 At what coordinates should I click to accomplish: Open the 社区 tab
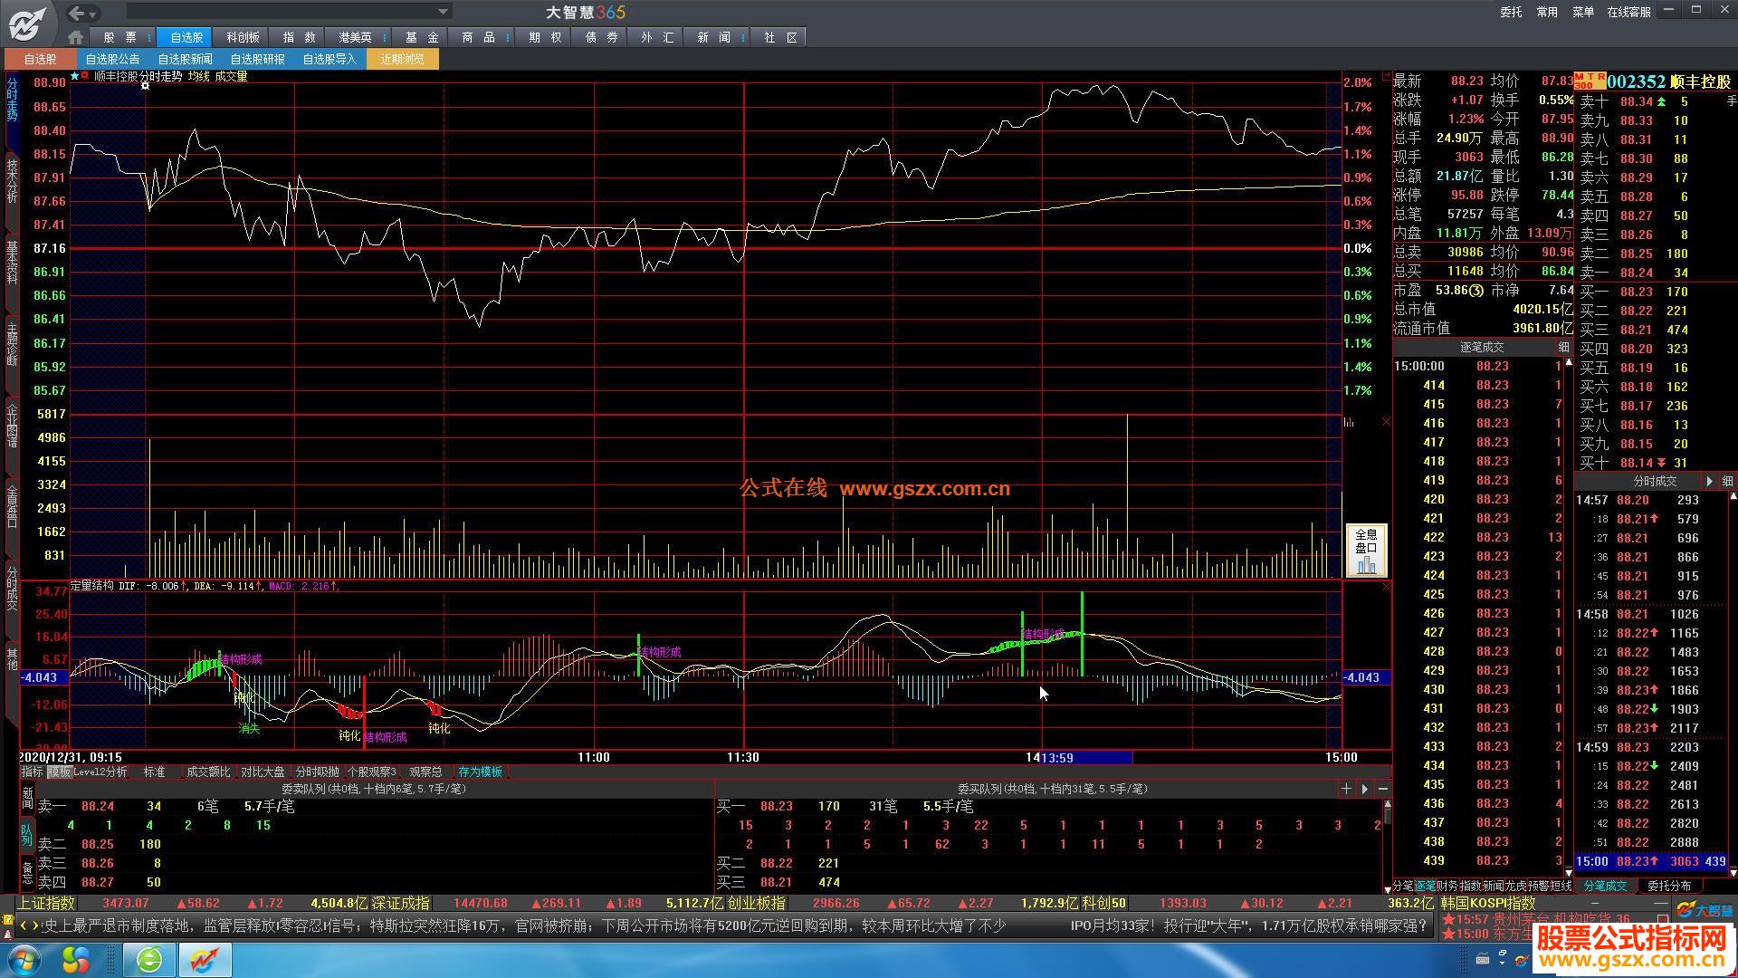pos(780,37)
